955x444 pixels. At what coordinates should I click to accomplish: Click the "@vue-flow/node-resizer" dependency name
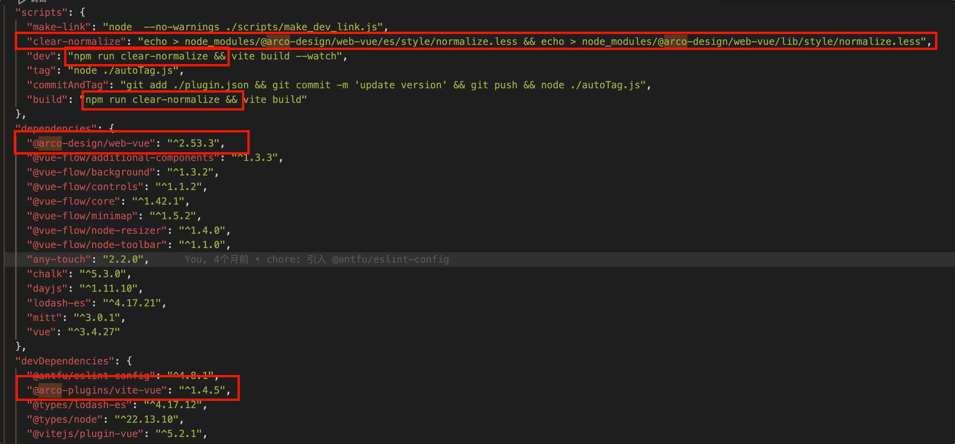pyautogui.click(x=97, y=230)
